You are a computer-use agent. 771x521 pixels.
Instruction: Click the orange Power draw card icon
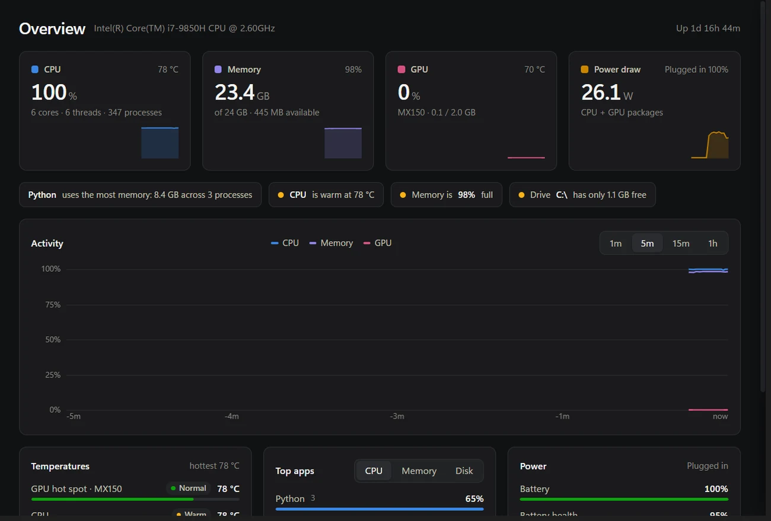(585, 69)
